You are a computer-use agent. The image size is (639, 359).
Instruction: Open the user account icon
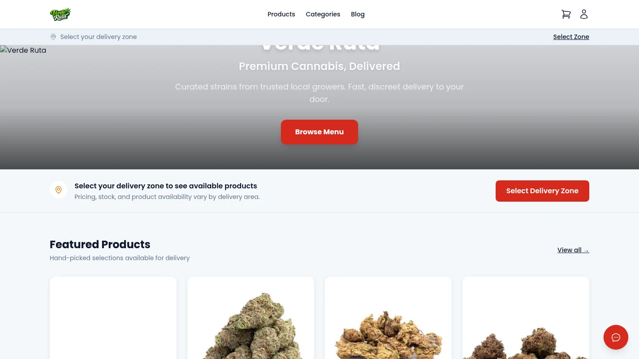coord(584,14)
